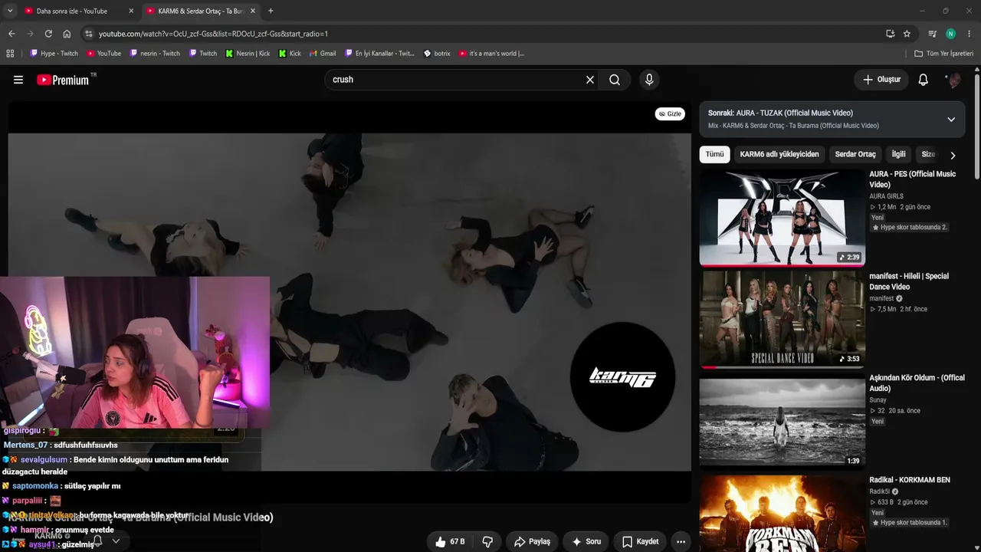981x552 pixels.
Task: Click the Oluştur create button
Action: pyautogui.click(x=882, y=80)
